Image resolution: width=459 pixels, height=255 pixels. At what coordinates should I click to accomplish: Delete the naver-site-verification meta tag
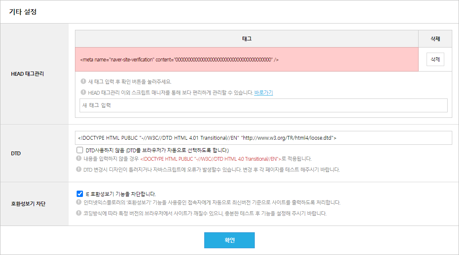tap(435, 59)
